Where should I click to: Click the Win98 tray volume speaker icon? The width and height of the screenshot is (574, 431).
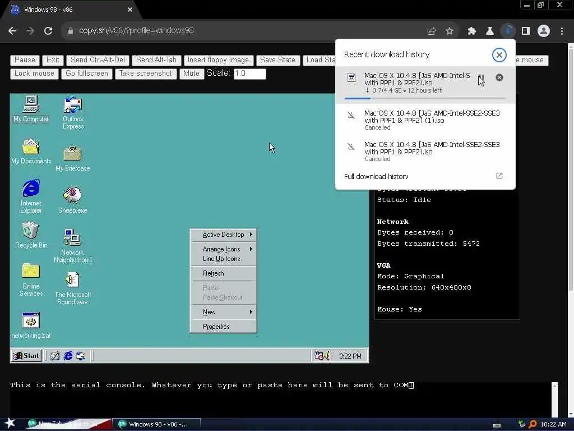[327, 356]
